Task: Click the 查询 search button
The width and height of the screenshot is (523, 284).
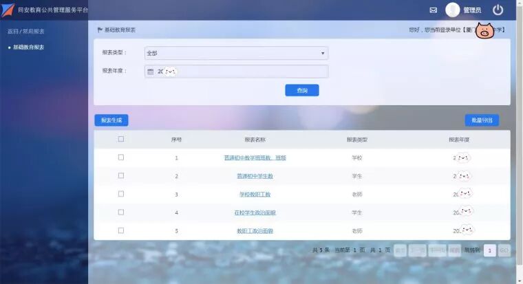Action: pos(302,90)
